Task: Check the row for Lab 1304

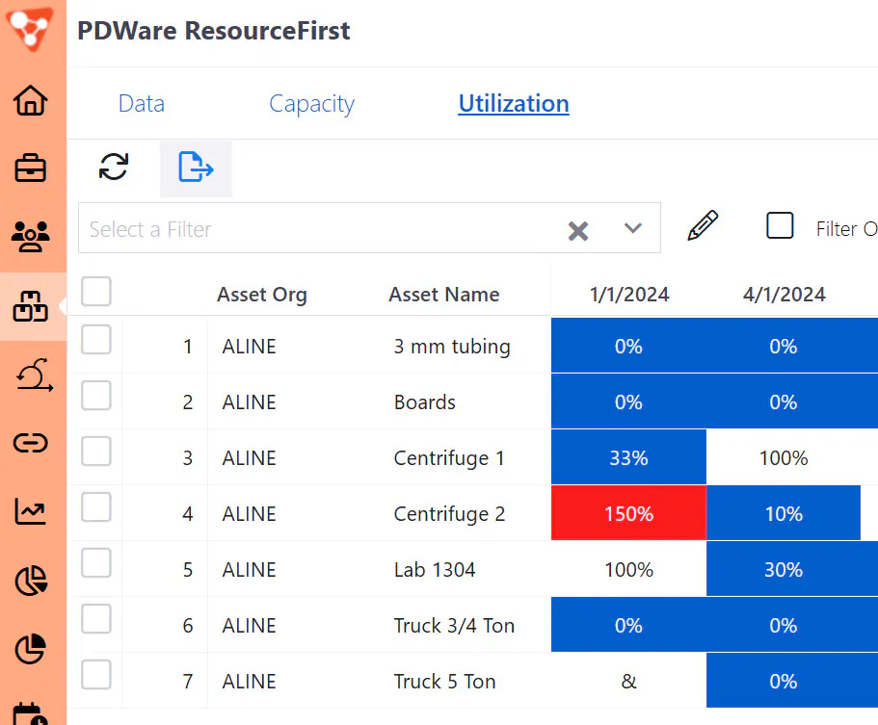Action: point(95,563)
